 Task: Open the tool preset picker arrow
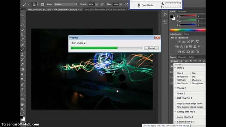coord(28,4)
